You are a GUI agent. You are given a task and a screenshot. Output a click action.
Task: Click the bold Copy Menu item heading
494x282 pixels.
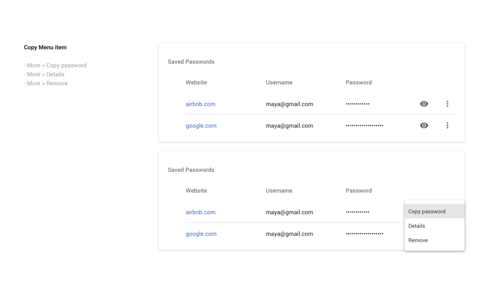[x=45, y=47]
